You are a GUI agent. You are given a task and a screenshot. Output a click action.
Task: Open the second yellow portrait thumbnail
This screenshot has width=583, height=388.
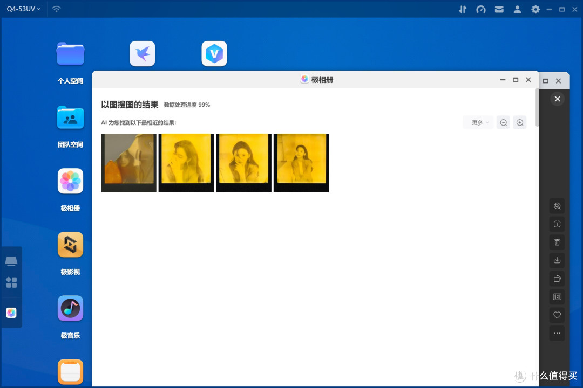pos(186,163)
